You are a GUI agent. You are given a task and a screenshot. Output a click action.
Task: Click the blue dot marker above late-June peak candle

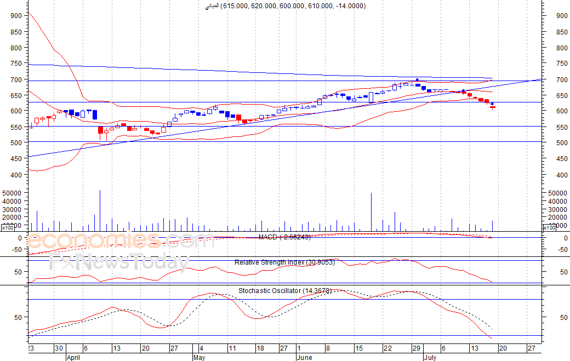click(417, 80)
